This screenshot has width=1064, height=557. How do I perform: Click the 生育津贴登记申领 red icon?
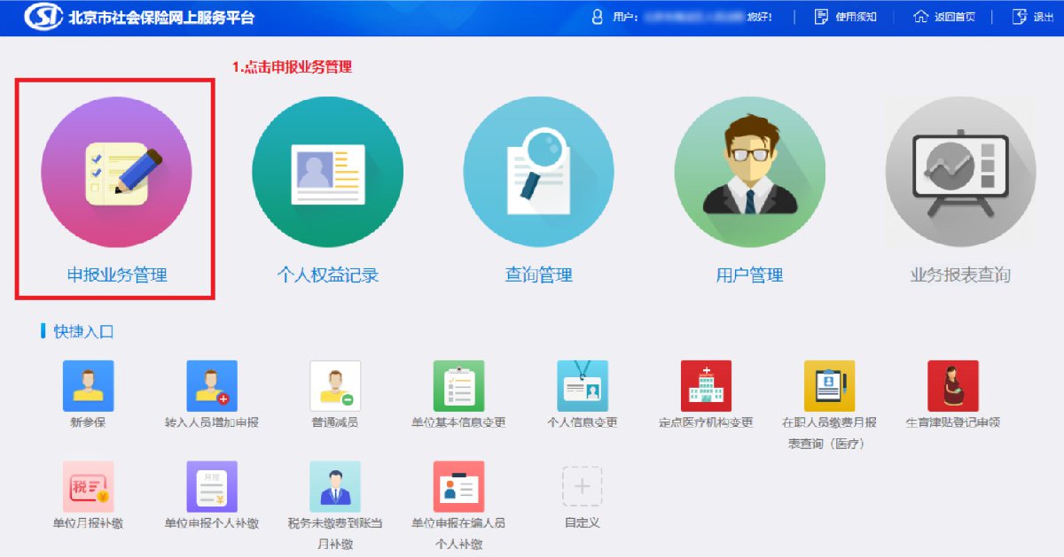[953, 386]
